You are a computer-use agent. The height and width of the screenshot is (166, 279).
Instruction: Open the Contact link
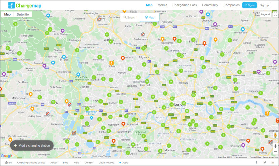89,162
